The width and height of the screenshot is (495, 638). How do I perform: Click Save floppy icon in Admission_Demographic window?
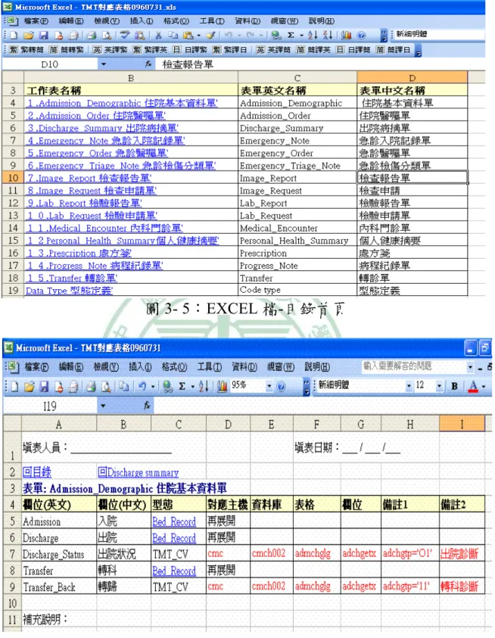44,386
